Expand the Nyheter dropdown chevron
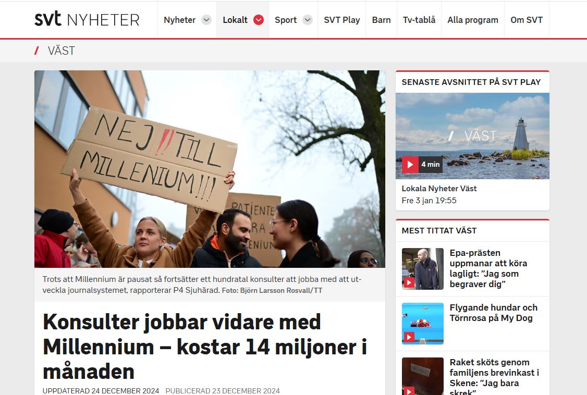This screenshot has width=587, height=395. tap(206, 20)
